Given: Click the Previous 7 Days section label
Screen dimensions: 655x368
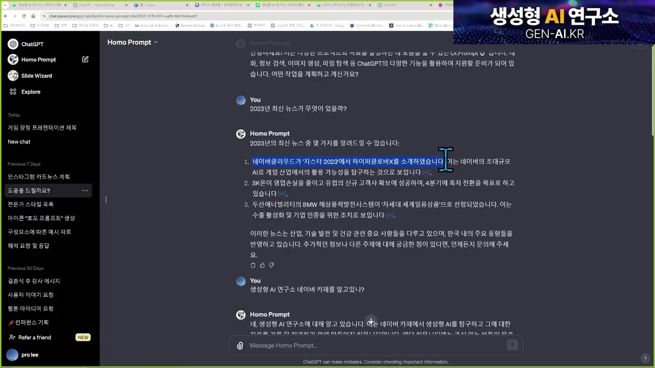Looking at the screenshot, I should tap(24, 164).
